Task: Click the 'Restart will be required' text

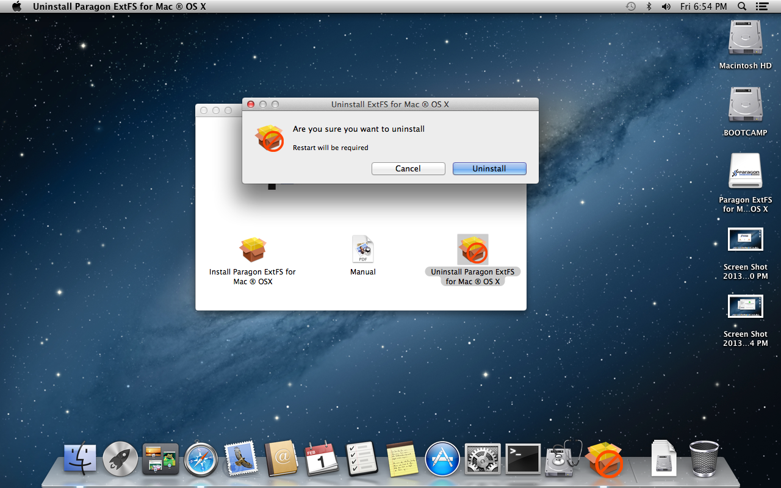Action: [331, 148]
